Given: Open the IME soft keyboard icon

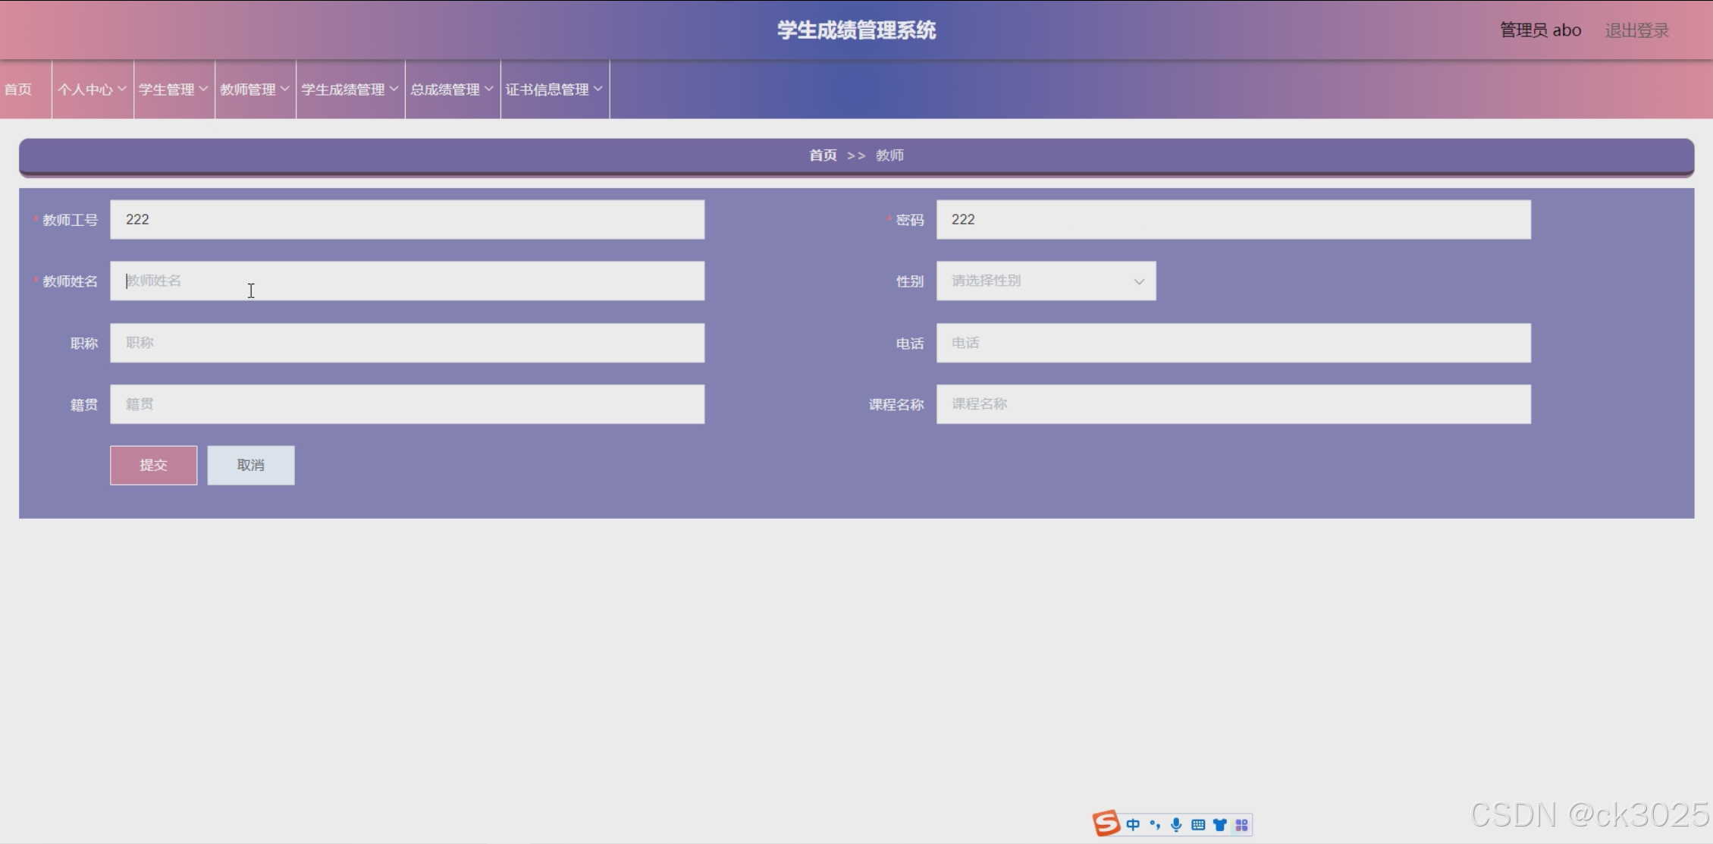Looking at the screenshot, I should tap(1198, 825).
